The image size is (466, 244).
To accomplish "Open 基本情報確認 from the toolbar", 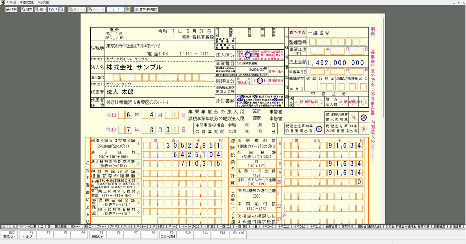I will click(x=146, y=9).
